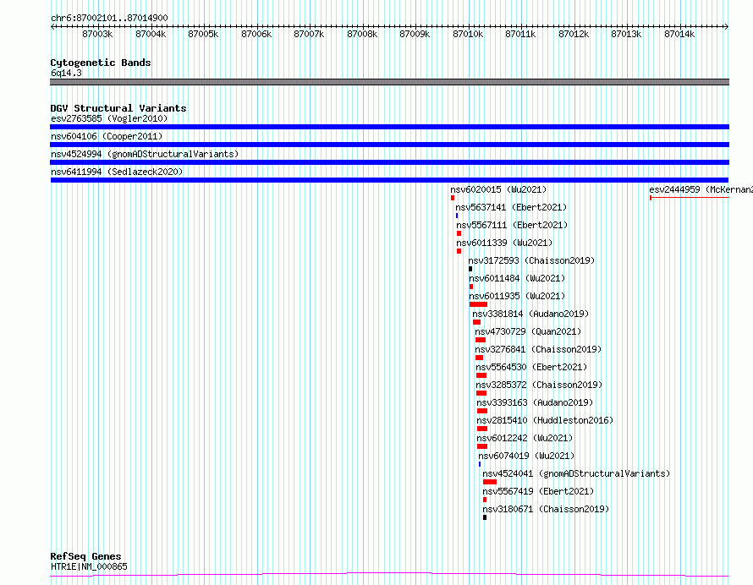Viewport: 753px width, 585px height.
Task: Click the HTR1E|NM_000865 gene label
Action: [x=89, y=566]
